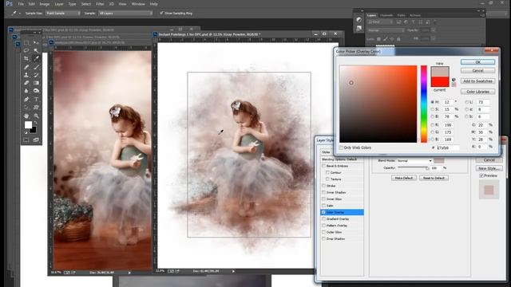Select the Lasso tool

point(26,50)
